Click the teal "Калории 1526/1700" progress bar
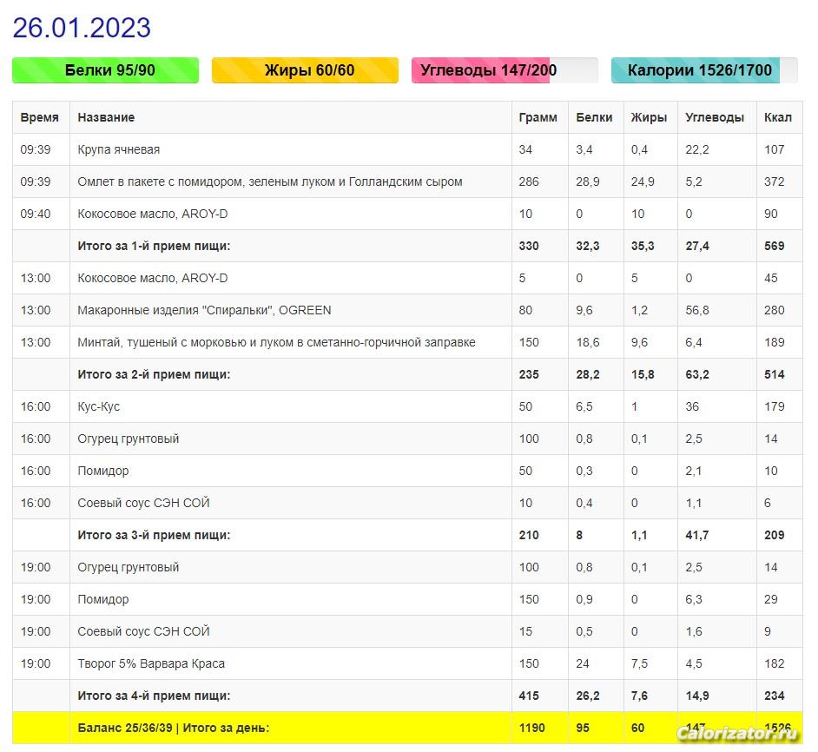 pos(704,70)
